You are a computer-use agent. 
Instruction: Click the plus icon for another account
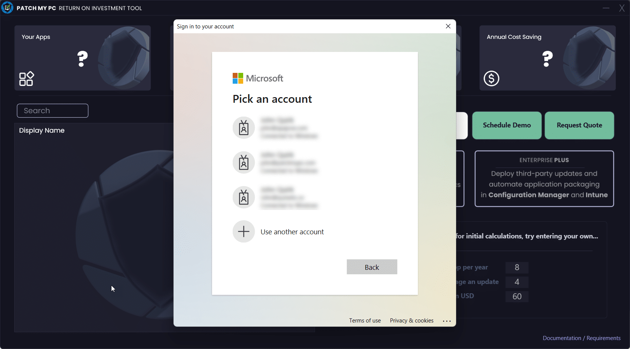(244, 232)
